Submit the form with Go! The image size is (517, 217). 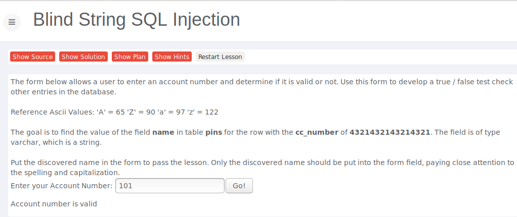(x=239, y=186)
